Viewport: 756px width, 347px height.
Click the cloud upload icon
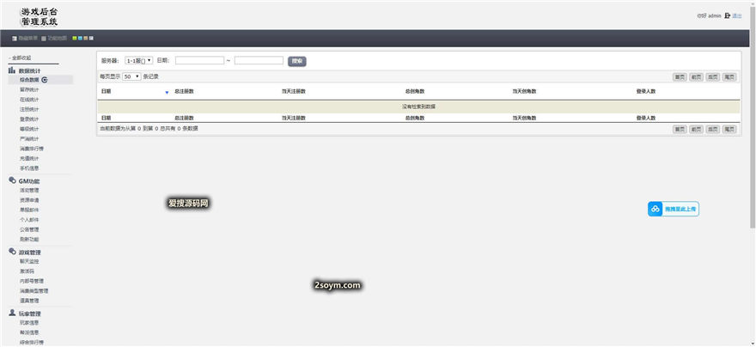pyautogui.click(x=655, y=209)
